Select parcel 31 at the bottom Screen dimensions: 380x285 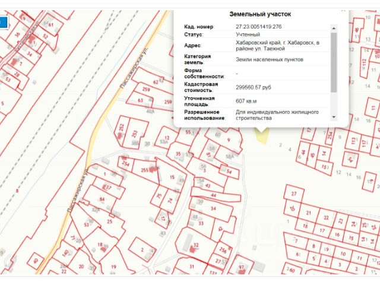pos(191,266)
